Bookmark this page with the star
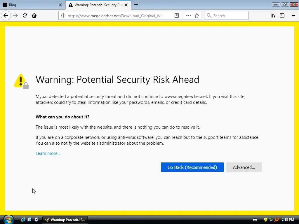 click(197, 16)
